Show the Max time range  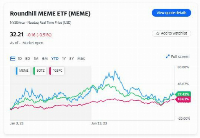81,59
